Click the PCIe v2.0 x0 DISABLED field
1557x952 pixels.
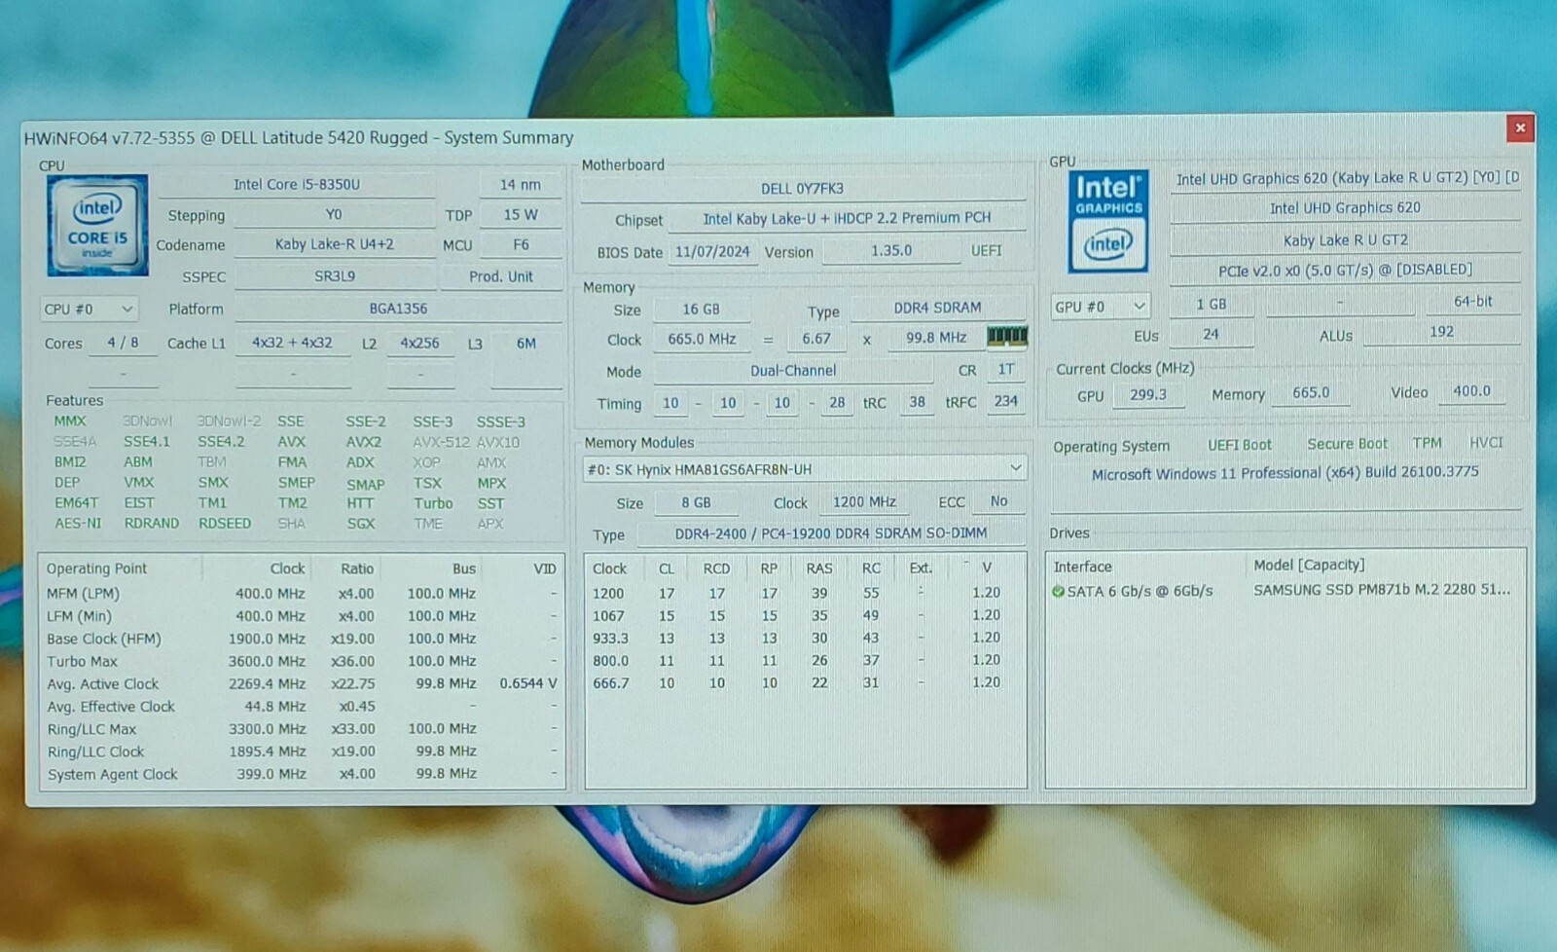(x=1345, y=270)
